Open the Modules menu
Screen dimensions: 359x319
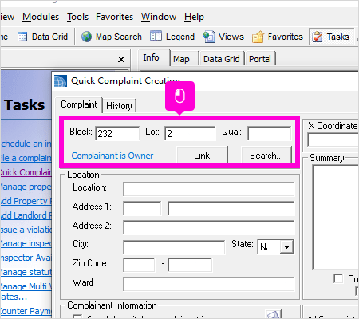click(x=41, y=17)
